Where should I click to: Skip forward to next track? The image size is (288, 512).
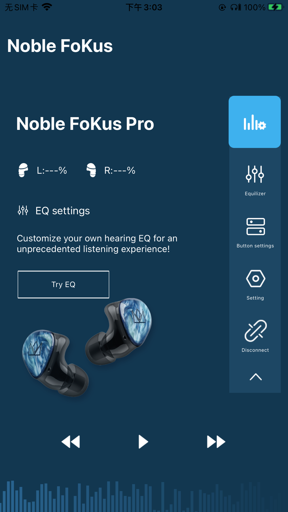(216, 442)
